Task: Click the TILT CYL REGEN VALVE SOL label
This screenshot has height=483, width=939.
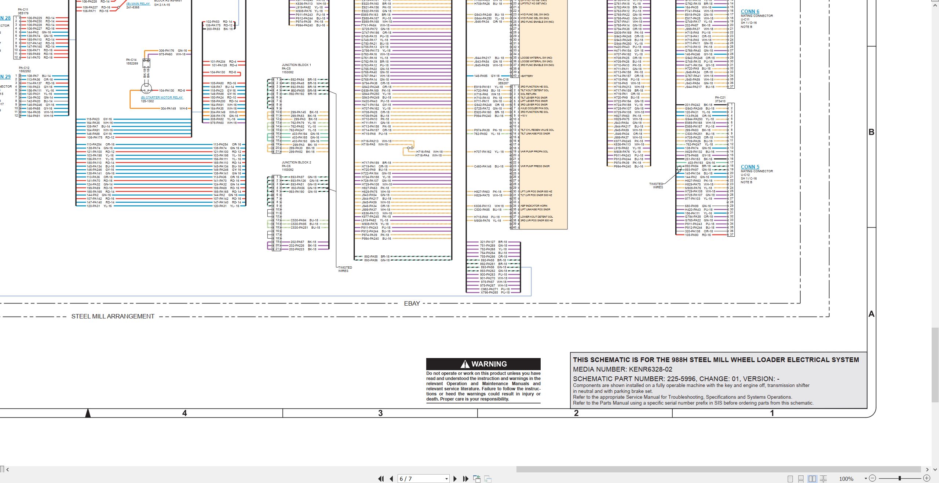Action: tap(537, 130)
